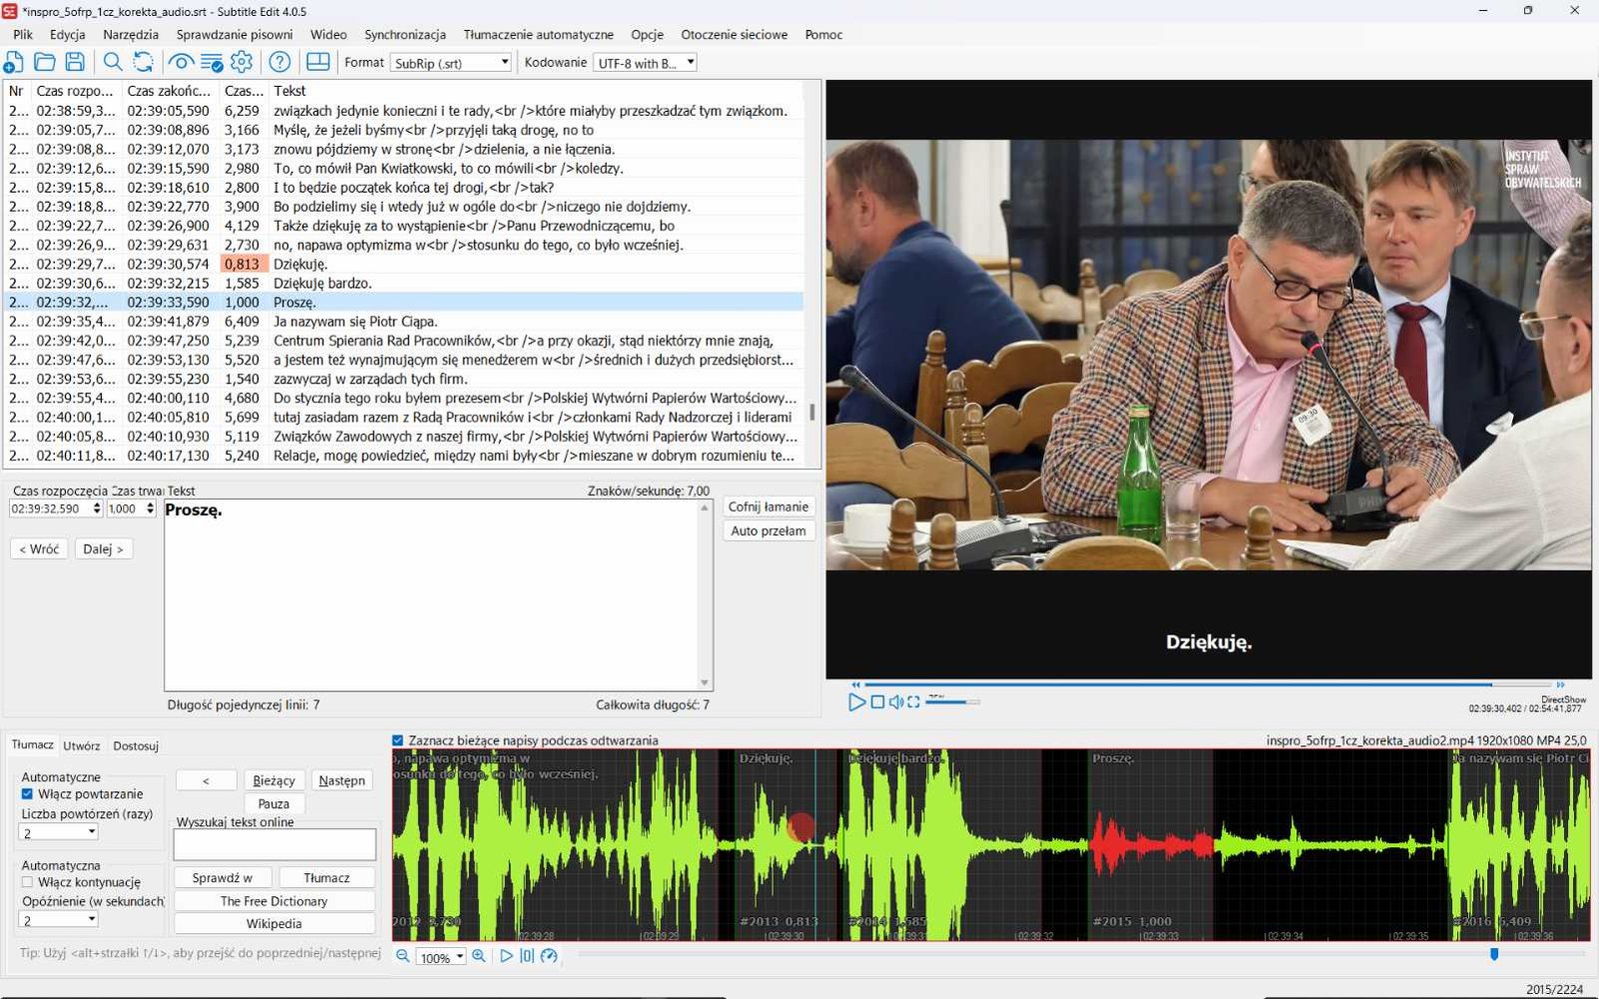Viewport: 1599px width, 999px height.
Task: Open the Replace tool in toolbar
Action: coord(143,63)
